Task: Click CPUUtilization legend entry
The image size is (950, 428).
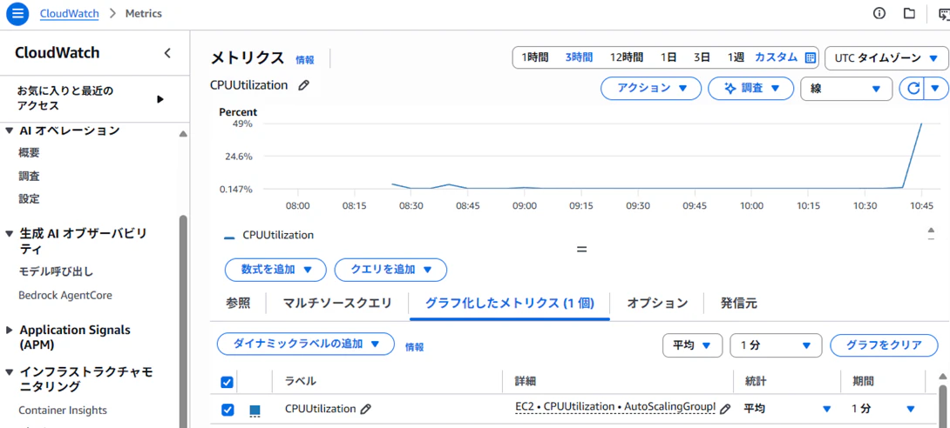Action: point(278,235)
